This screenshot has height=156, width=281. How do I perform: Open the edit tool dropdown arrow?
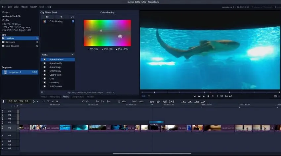[x=37, y=102]
